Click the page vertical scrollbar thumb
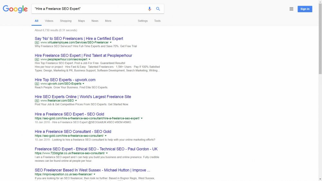This screenshot has height=181, width=322. coord(320,39)
